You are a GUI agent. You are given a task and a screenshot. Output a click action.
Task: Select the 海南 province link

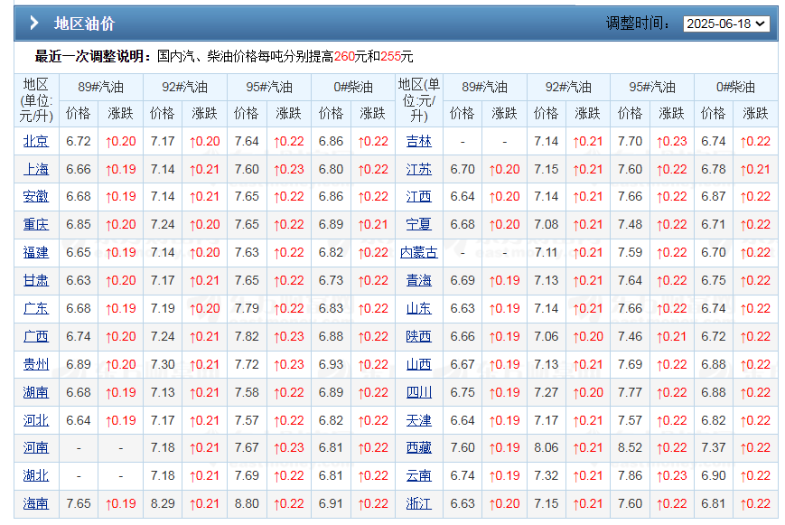point(36,503)
